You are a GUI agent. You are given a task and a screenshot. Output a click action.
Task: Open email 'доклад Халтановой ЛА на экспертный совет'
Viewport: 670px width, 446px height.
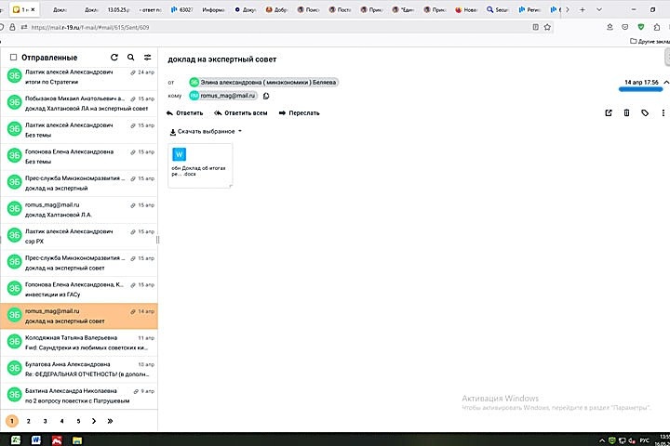79,103
